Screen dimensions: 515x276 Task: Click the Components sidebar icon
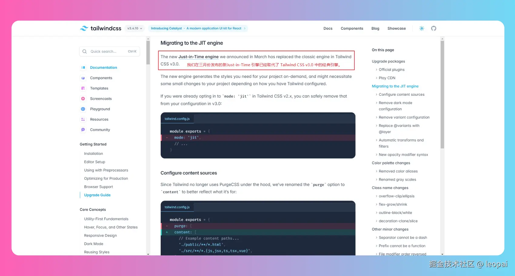click(x=83, y=78)
